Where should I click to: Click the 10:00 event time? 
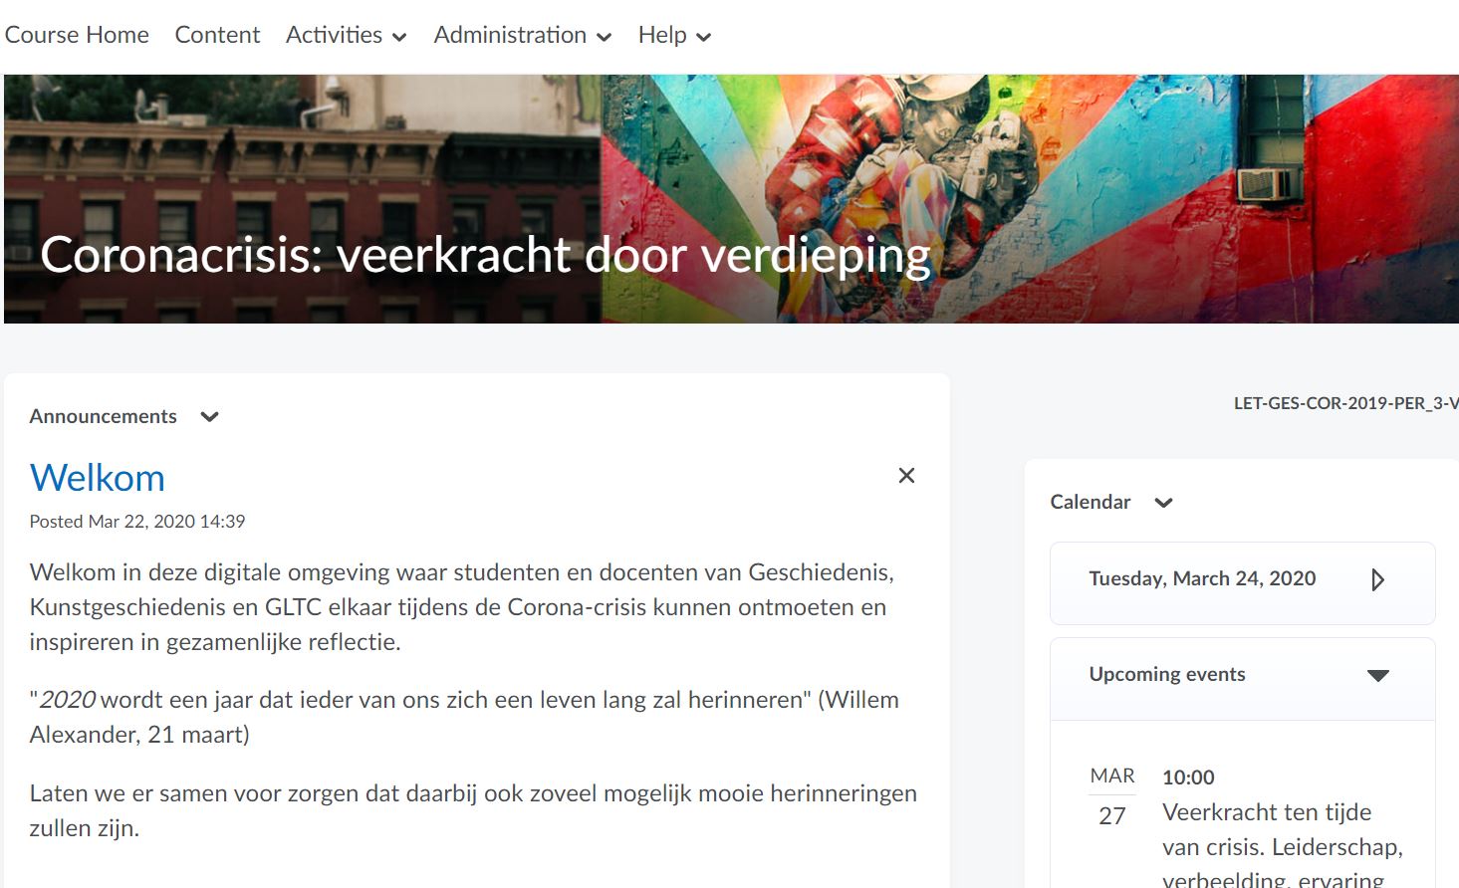pyautogui.click(x=1188, y=777)
